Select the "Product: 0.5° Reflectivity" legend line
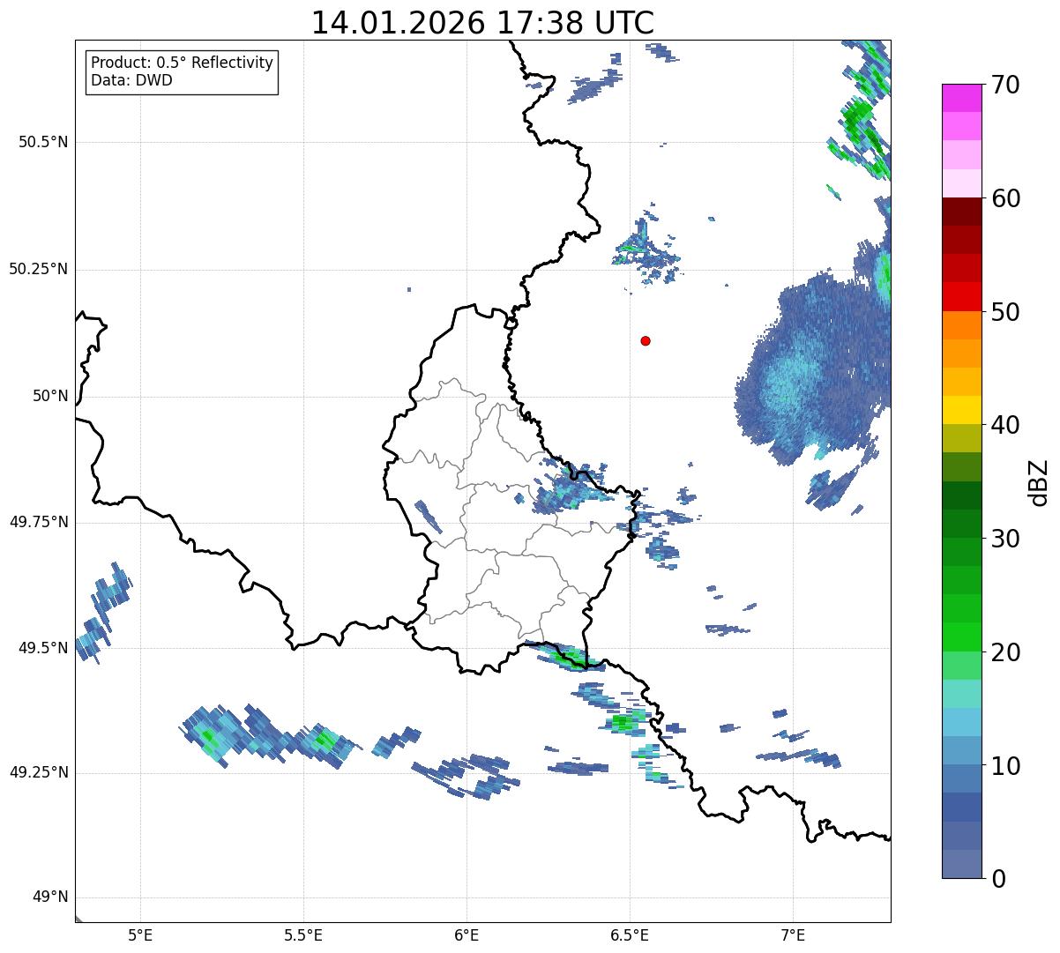This screenshot has height=953, width=1060. click(182, 63)
